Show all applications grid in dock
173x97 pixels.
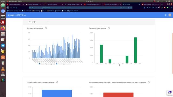[x=3, y=94]
